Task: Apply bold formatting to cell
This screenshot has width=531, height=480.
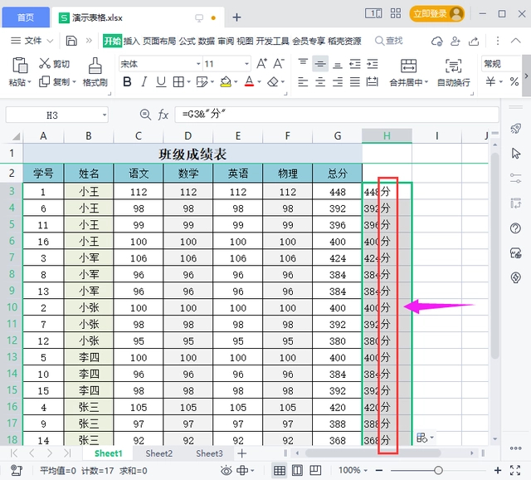Action: click(127, 82)
